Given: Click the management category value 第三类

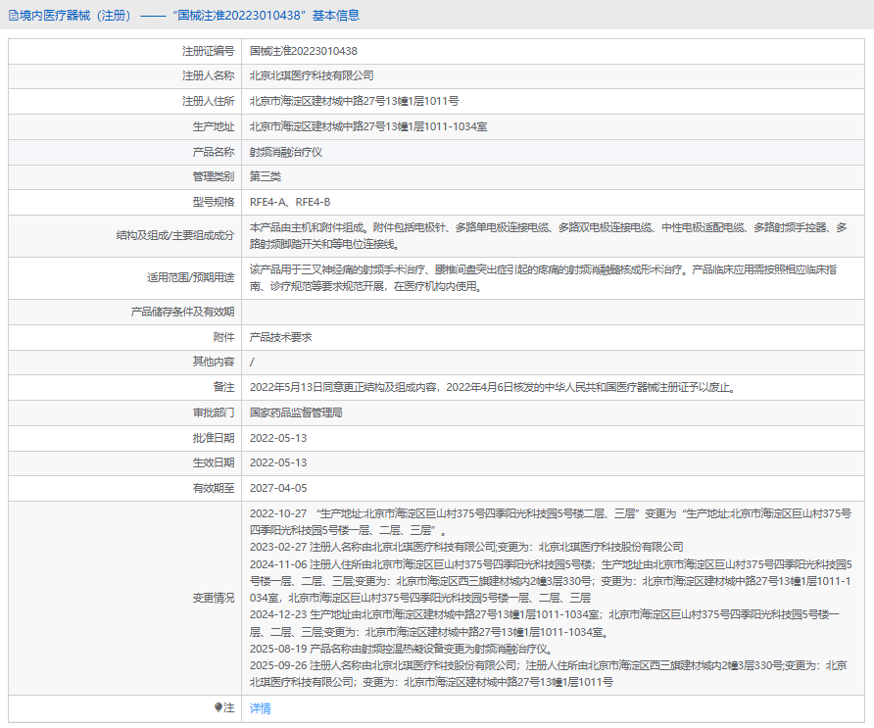Looking at the screenshot, I should point(266,176).
